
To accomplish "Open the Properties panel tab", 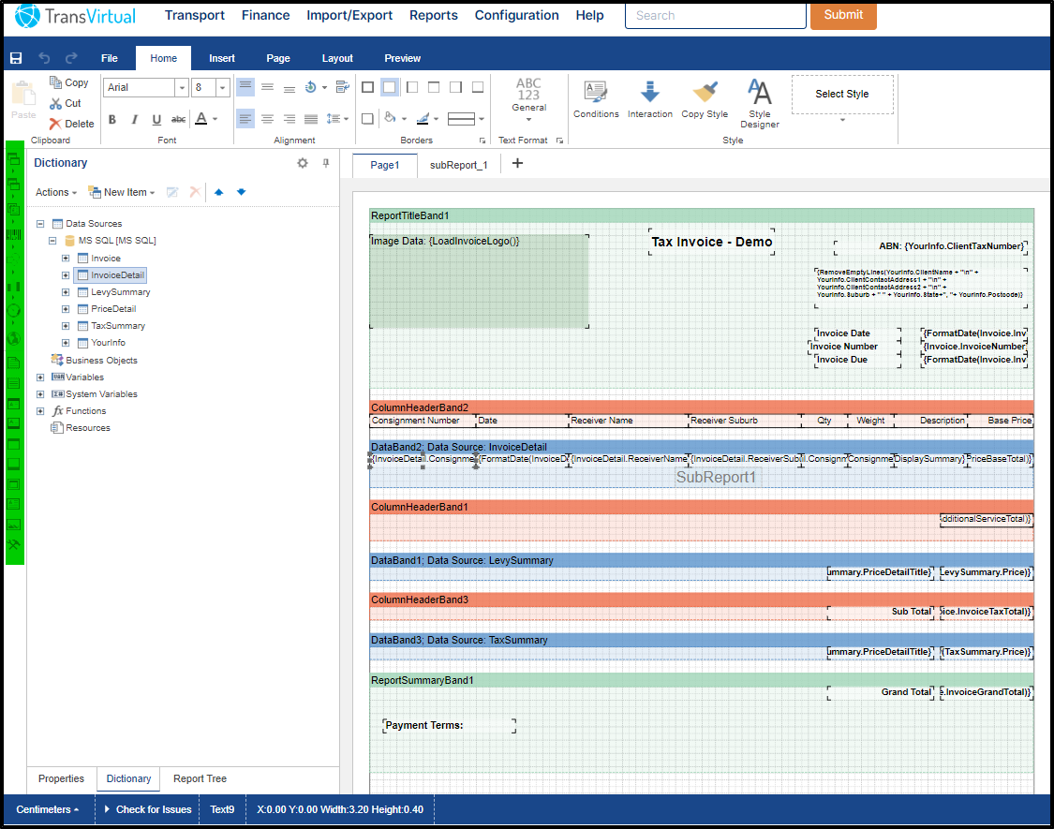I will tap(61, 778).
